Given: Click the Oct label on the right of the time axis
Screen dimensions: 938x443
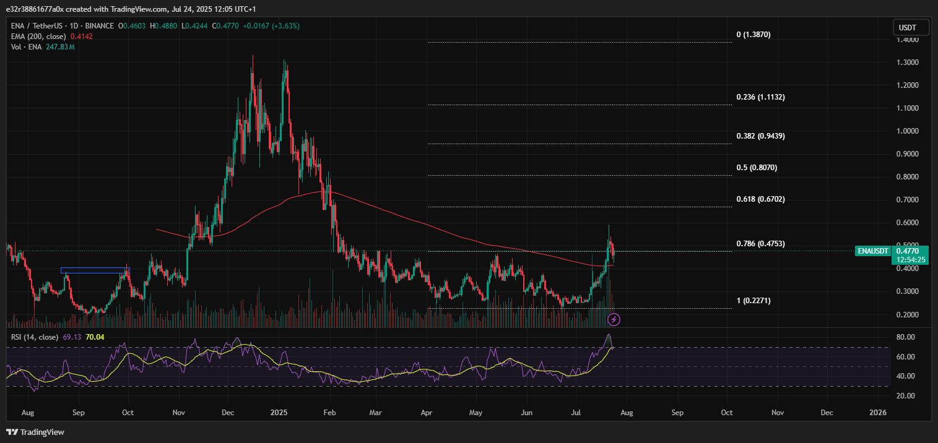Looking at the screenshot, I should coord(727,412).
